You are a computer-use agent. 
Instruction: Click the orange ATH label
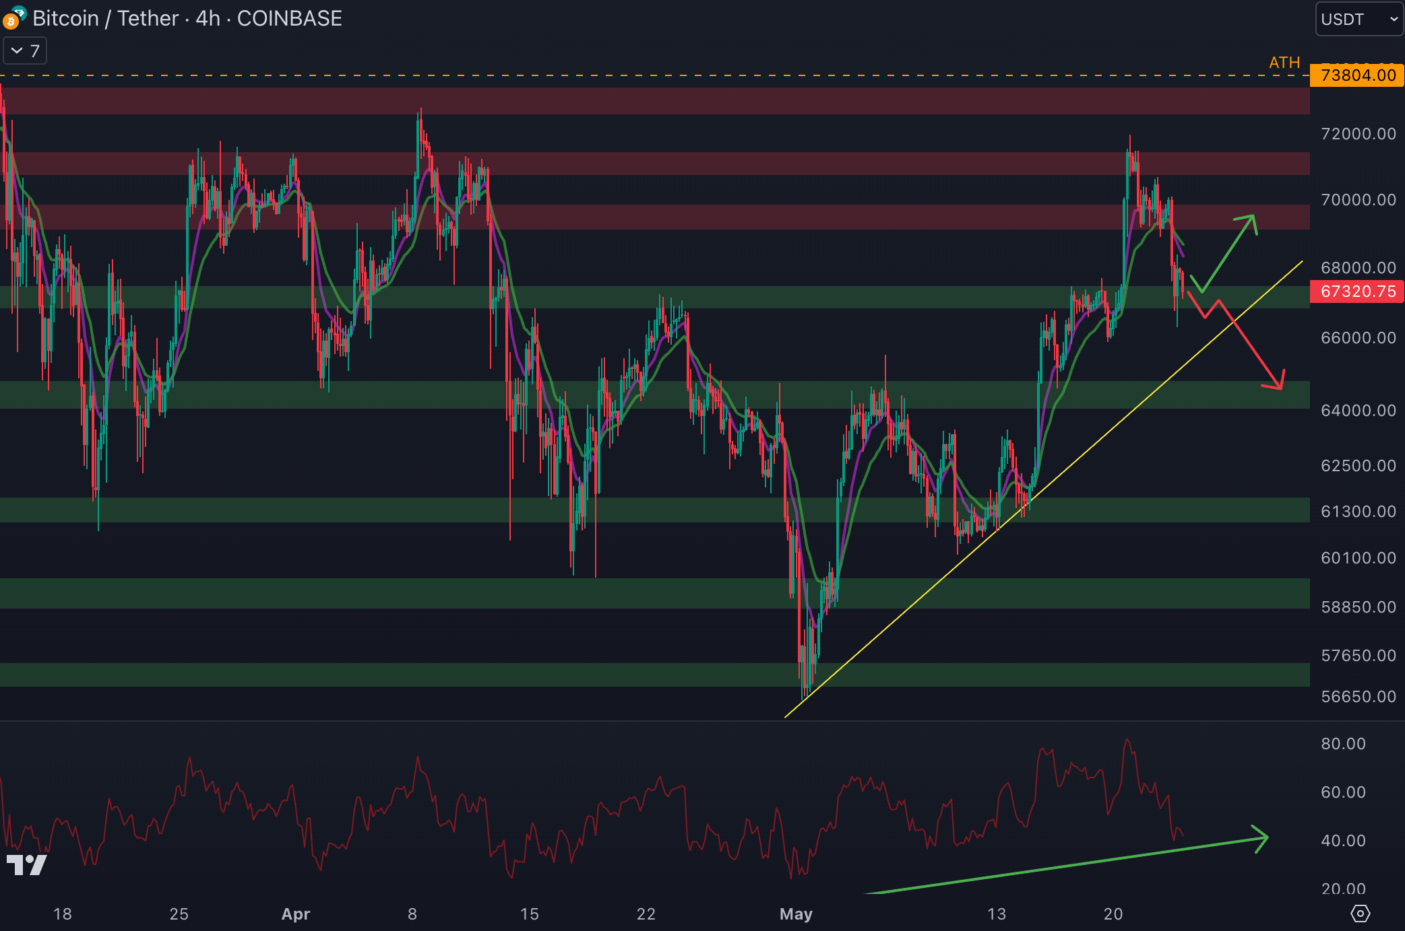tap(1284, 63)
